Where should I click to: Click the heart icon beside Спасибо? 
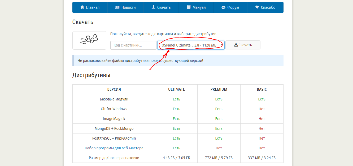257,7
